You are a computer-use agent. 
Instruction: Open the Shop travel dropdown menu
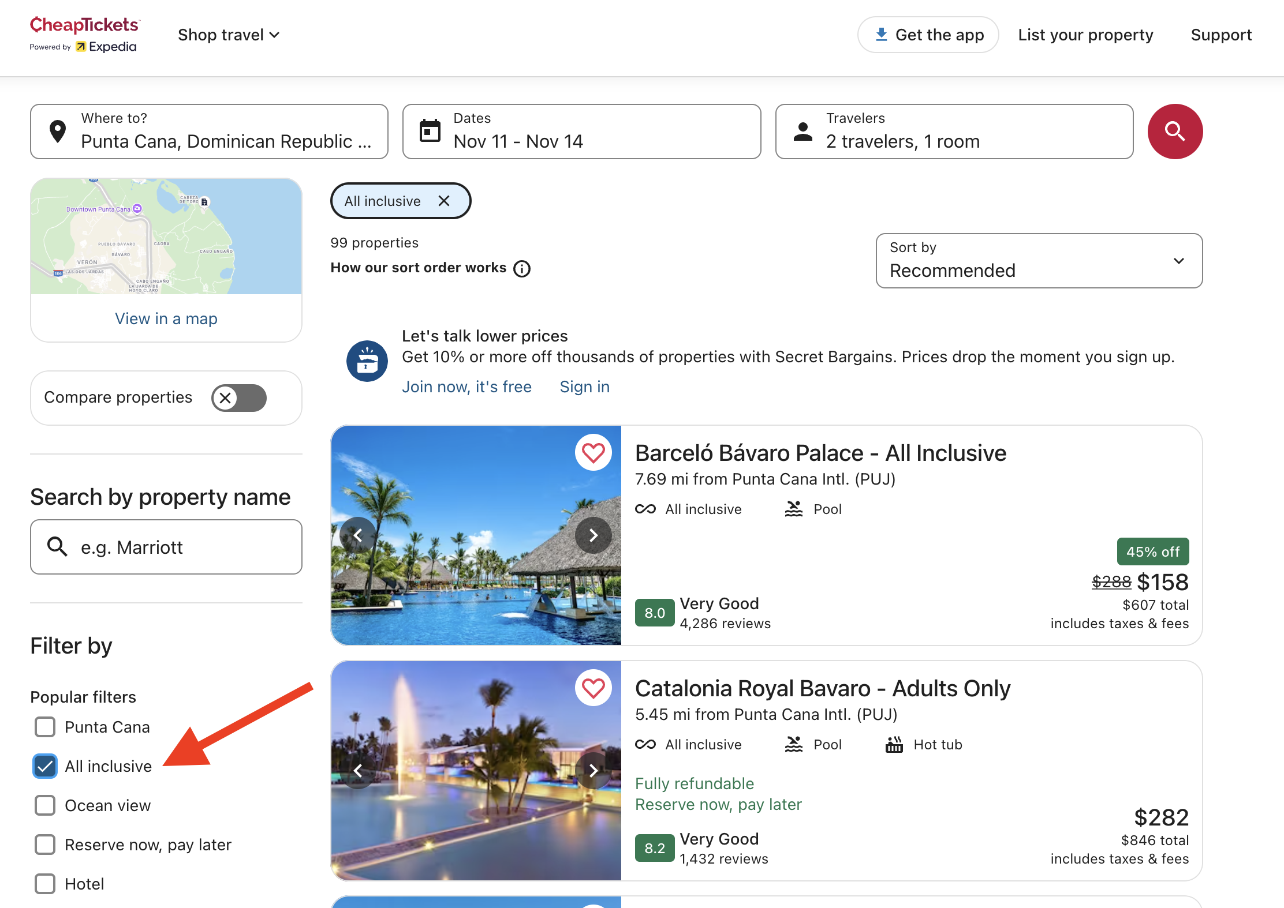[x=229, y=35]
